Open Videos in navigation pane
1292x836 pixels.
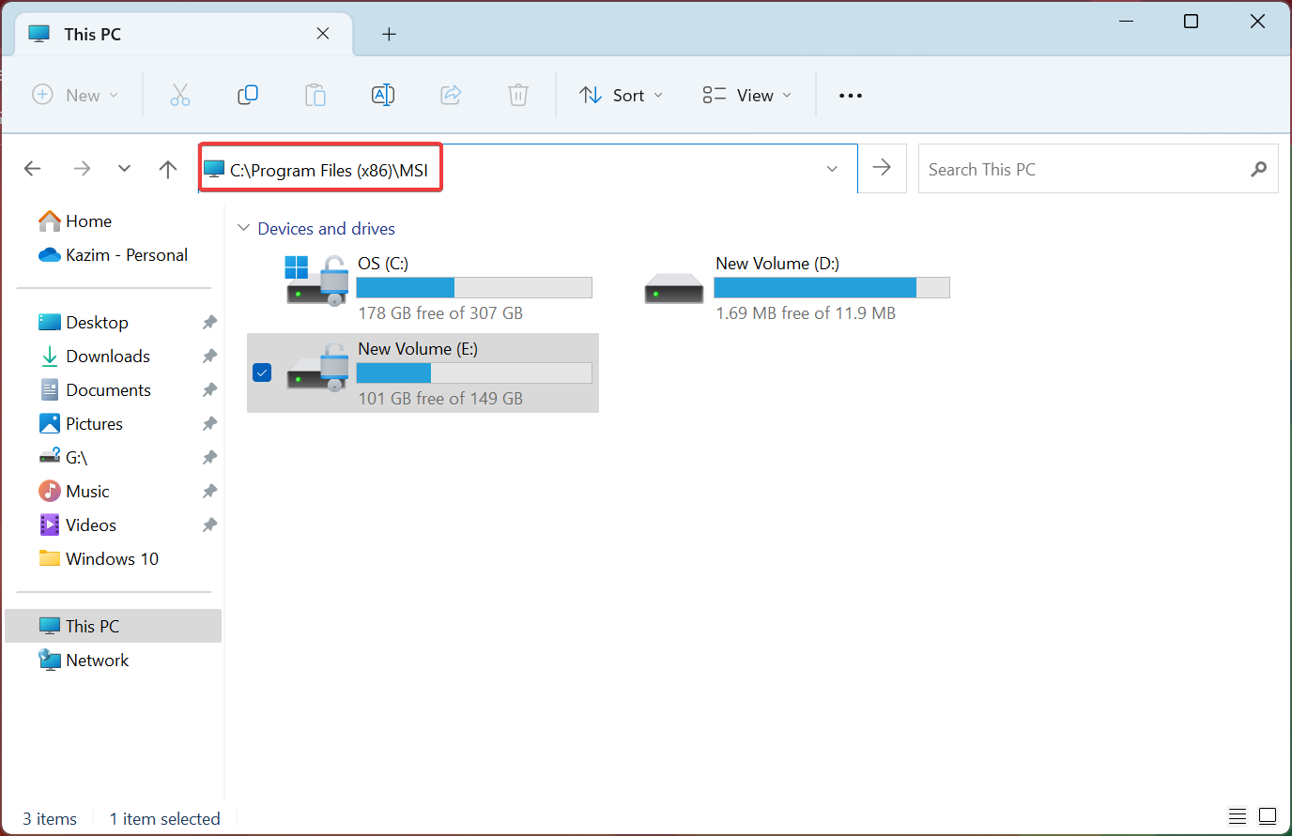[78, 525]
